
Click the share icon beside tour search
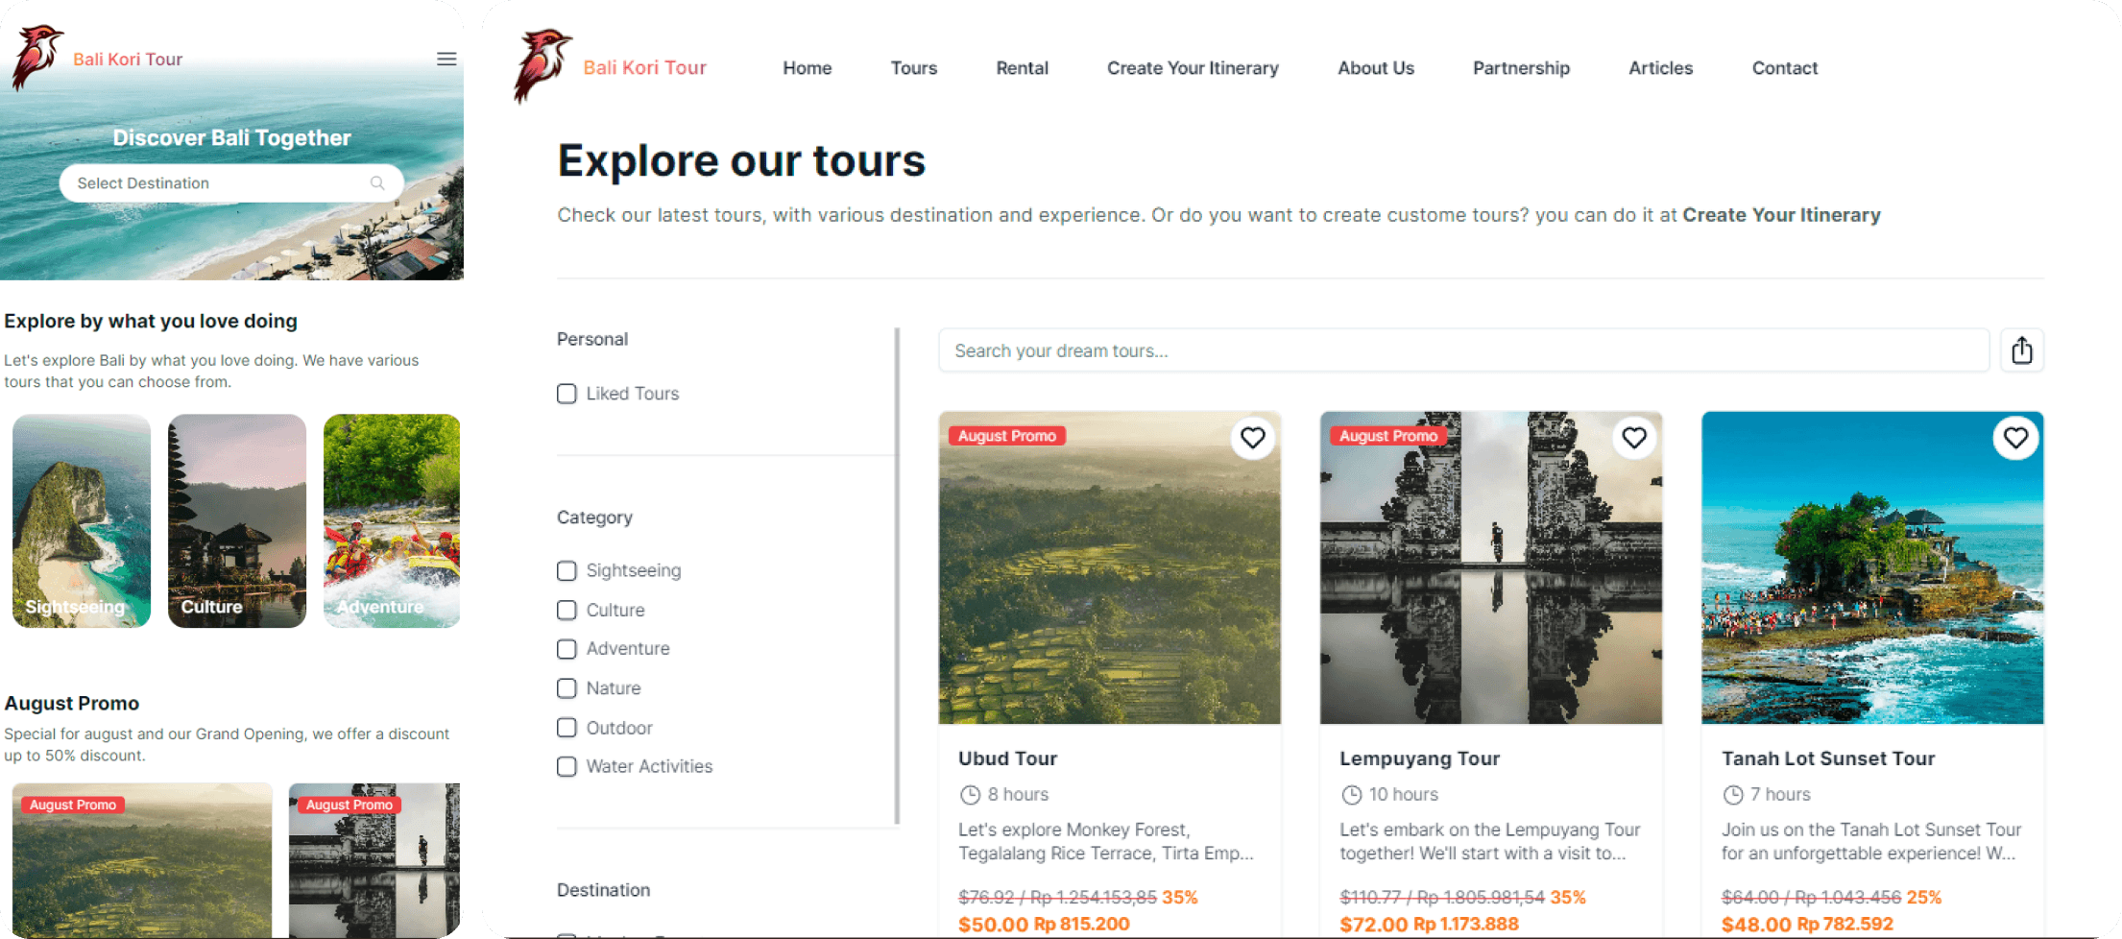[2021, 350]
